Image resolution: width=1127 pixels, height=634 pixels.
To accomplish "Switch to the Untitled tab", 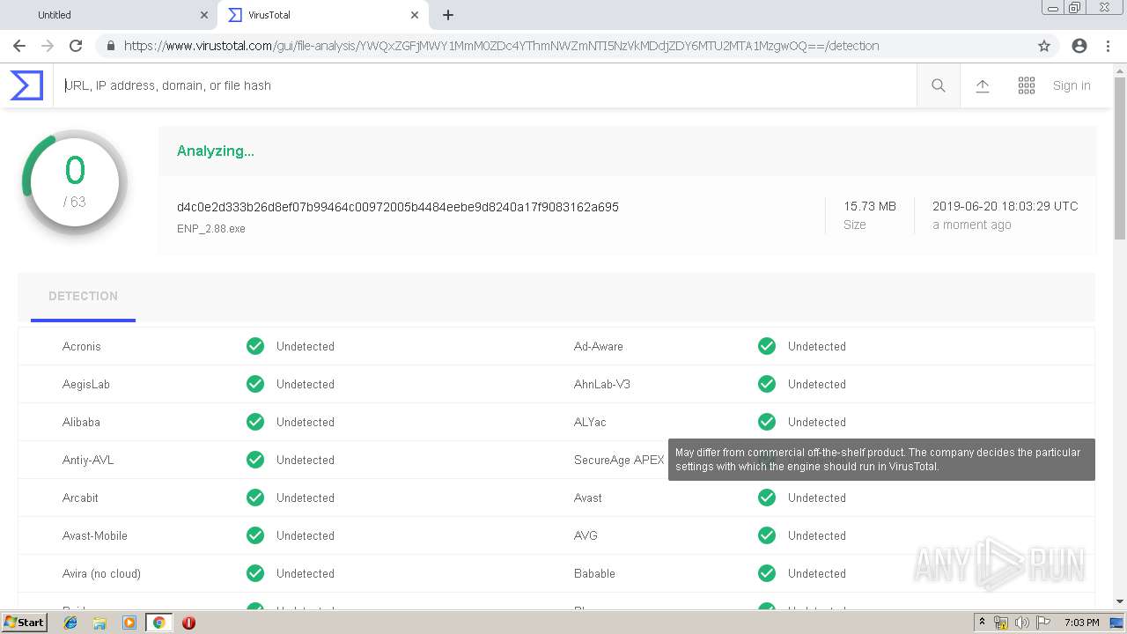I will tap(108, 15).
